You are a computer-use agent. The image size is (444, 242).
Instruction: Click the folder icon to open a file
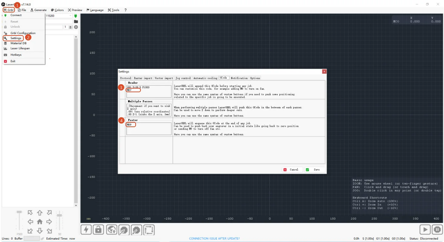click(x=76, y=21)
